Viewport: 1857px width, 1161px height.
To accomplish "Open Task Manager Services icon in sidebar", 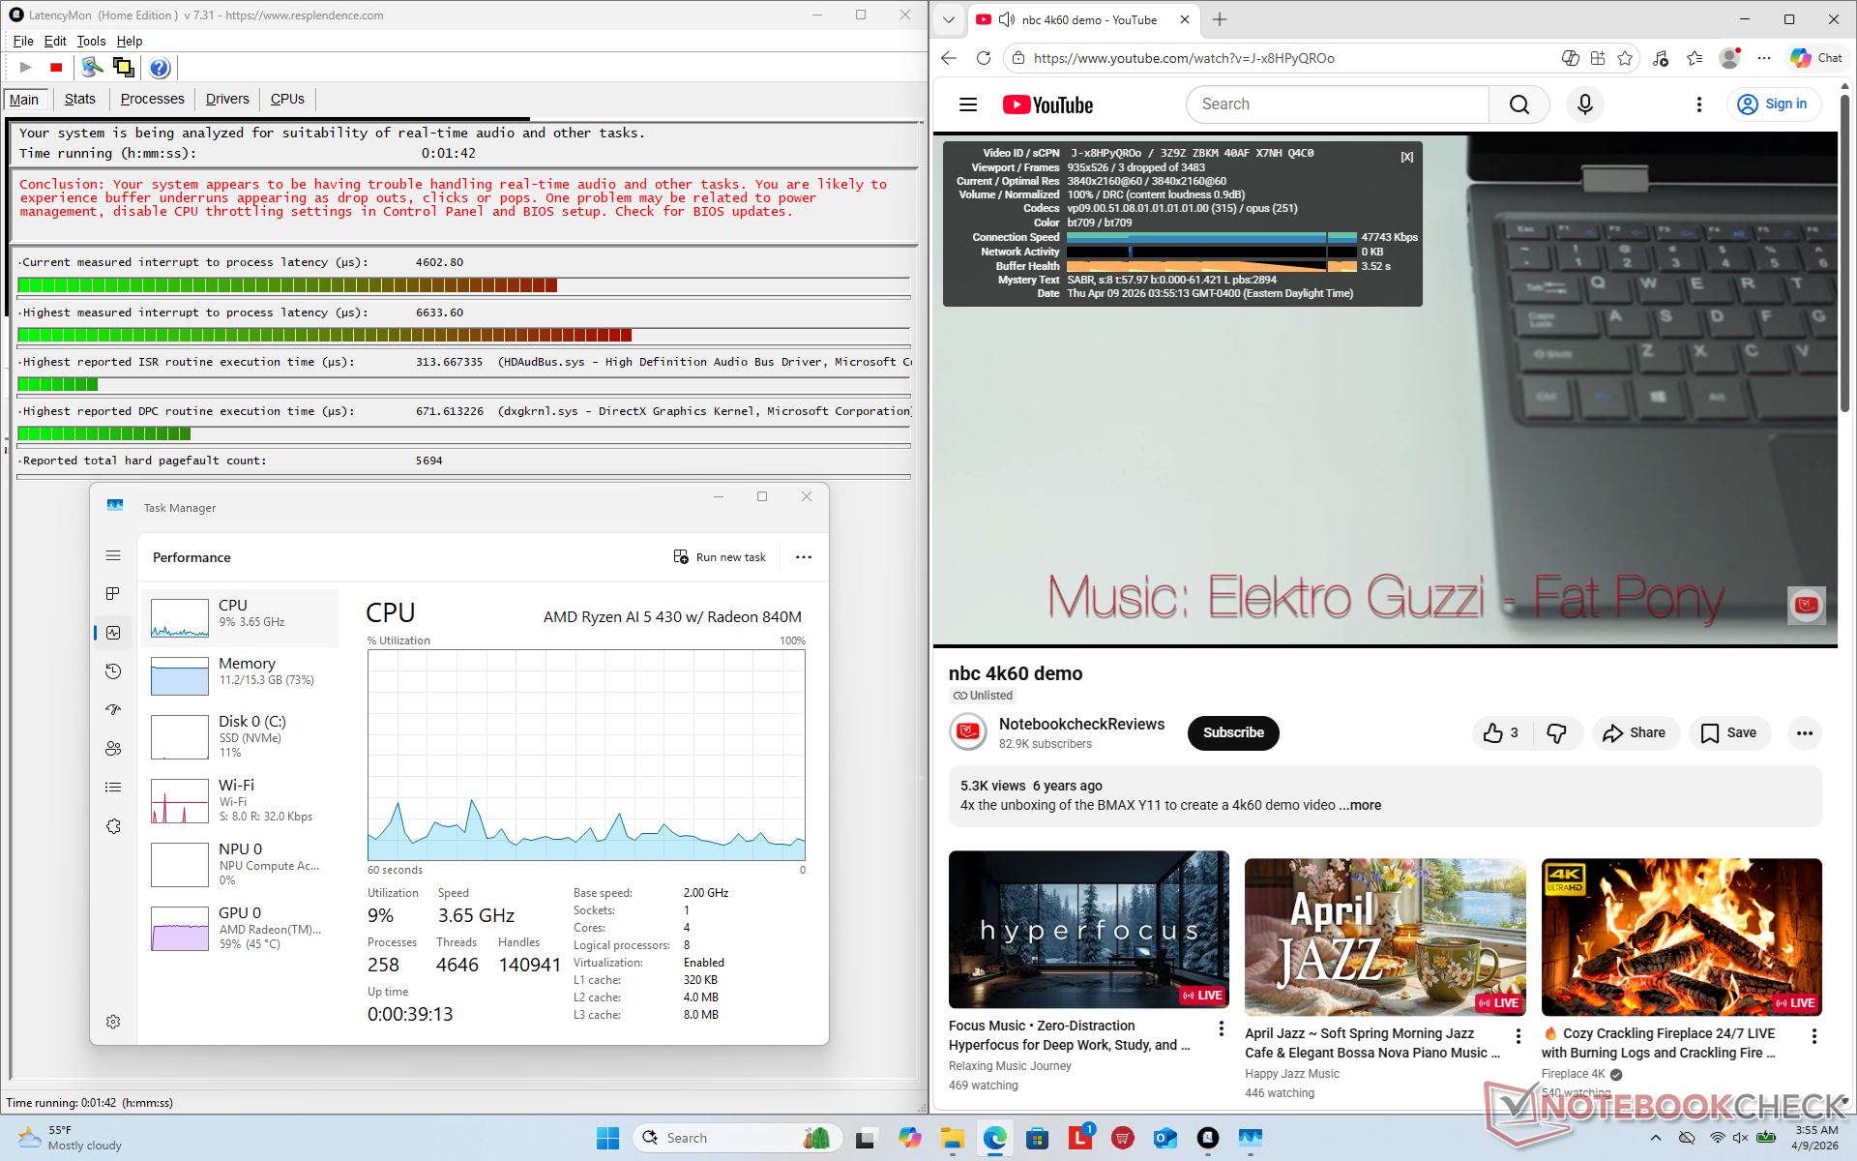I will point(113,826).
